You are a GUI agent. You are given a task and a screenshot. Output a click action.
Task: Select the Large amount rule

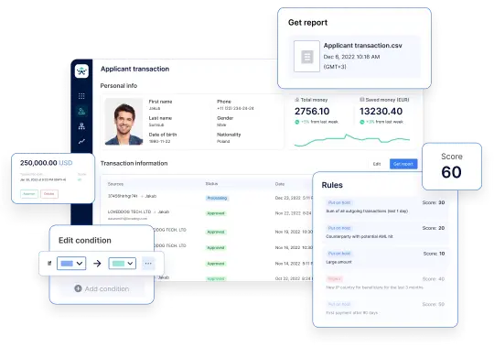pyautogui.click(x=385, y=258)
